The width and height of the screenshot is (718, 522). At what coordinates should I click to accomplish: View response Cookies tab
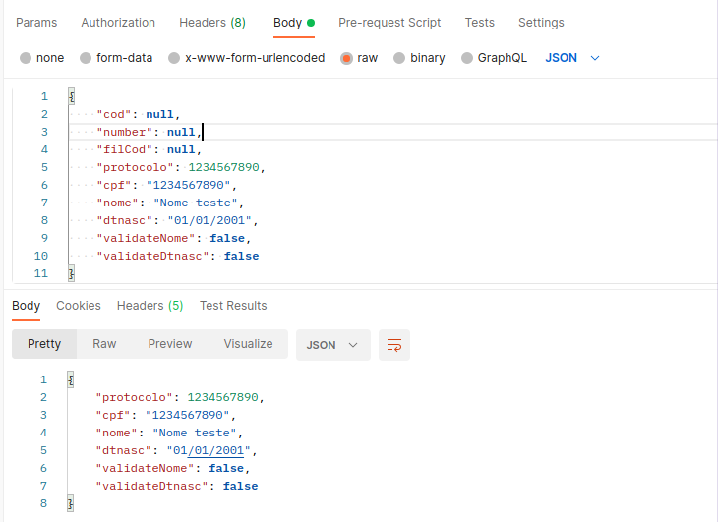[x=79, y=306]
